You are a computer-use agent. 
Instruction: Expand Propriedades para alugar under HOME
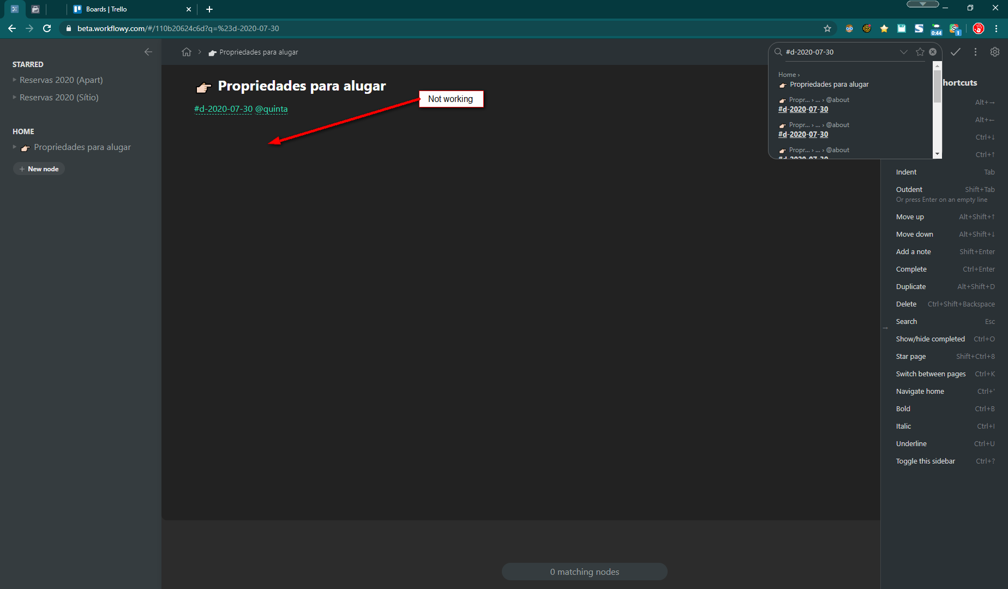tap(15, 147)
